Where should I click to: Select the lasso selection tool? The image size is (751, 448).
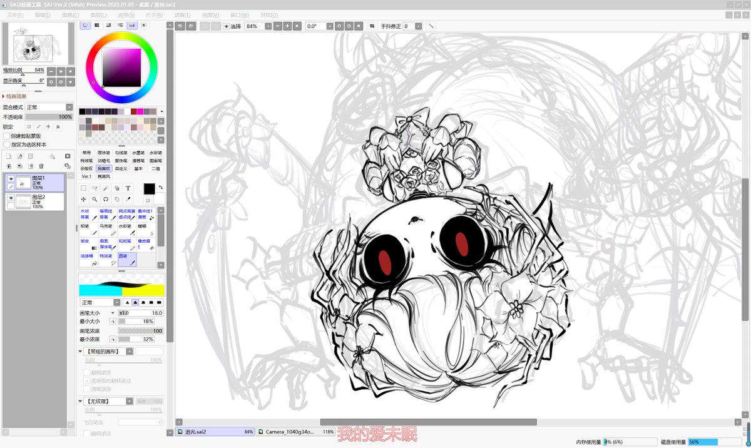pos(95,188)
